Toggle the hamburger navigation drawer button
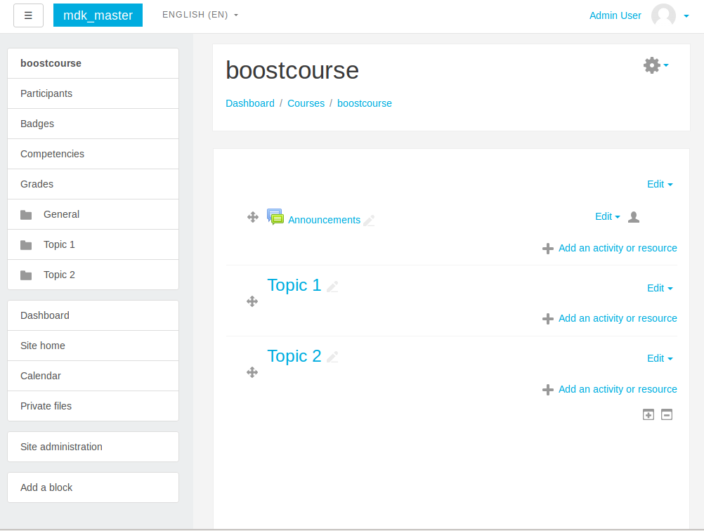The width and height of the screenshot is (704, 531). point(28,15)
